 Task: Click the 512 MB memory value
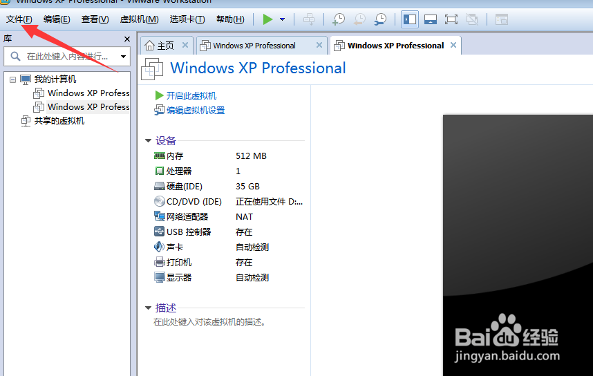coord(251,156)
